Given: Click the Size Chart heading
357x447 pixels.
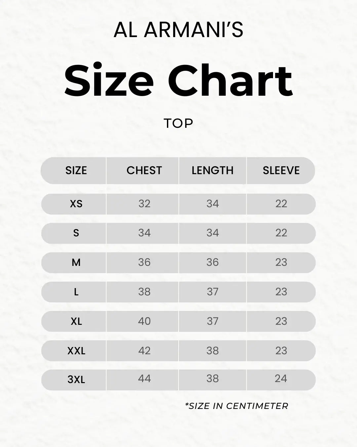Looking at the screenshot, I should point(178,80).
